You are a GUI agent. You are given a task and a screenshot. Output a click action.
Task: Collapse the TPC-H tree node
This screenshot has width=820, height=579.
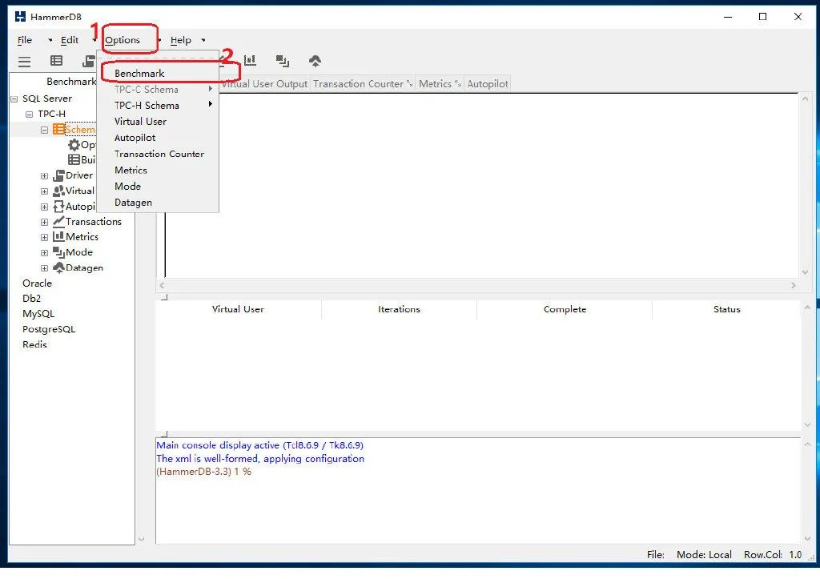click(30, 114)
